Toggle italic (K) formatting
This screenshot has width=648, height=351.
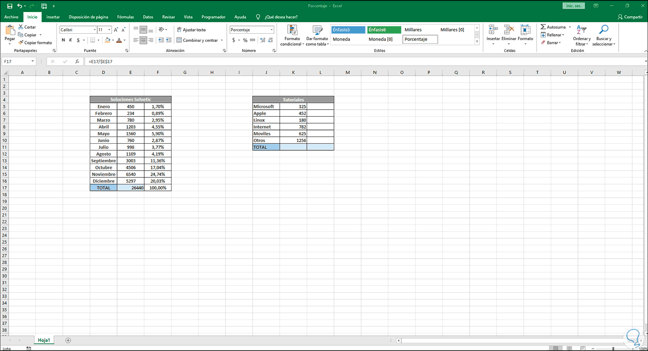click(70, 40)
